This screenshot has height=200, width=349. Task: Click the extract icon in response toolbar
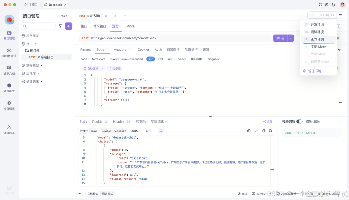(x=249, y=131)
